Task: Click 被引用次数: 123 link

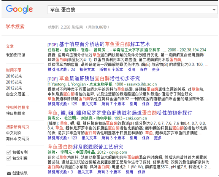Action: point(62,138)
